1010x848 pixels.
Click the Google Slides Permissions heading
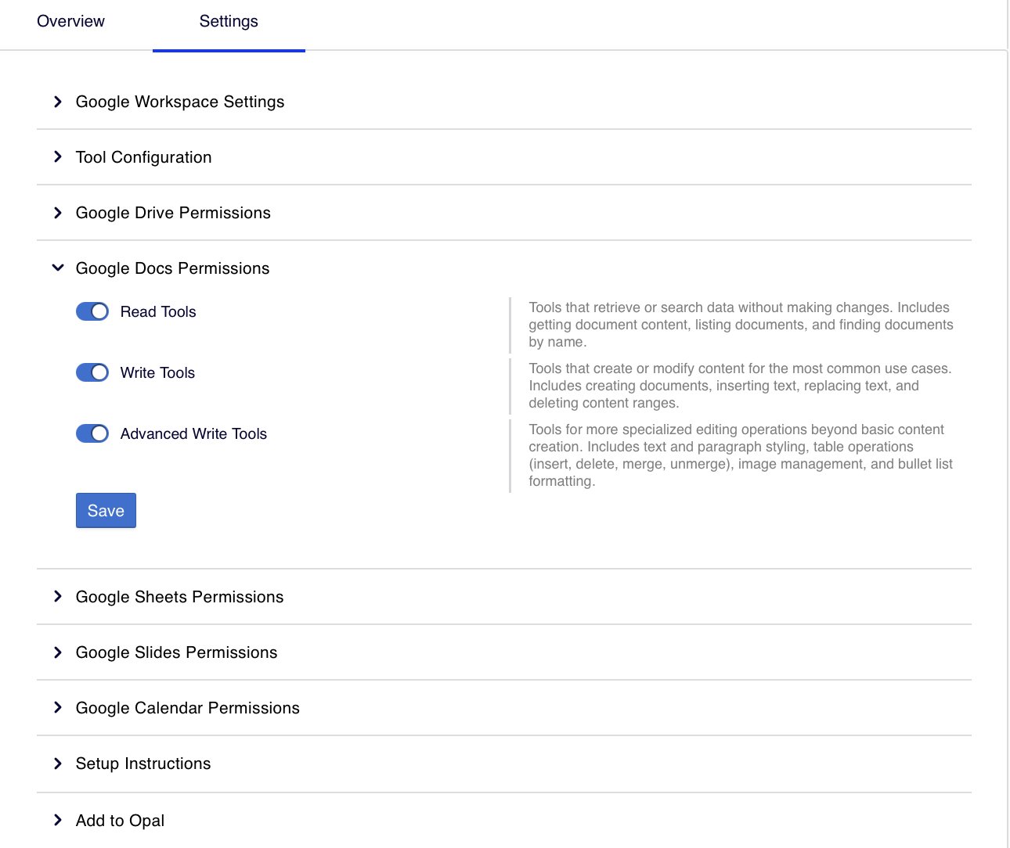[x=176, y=652]
